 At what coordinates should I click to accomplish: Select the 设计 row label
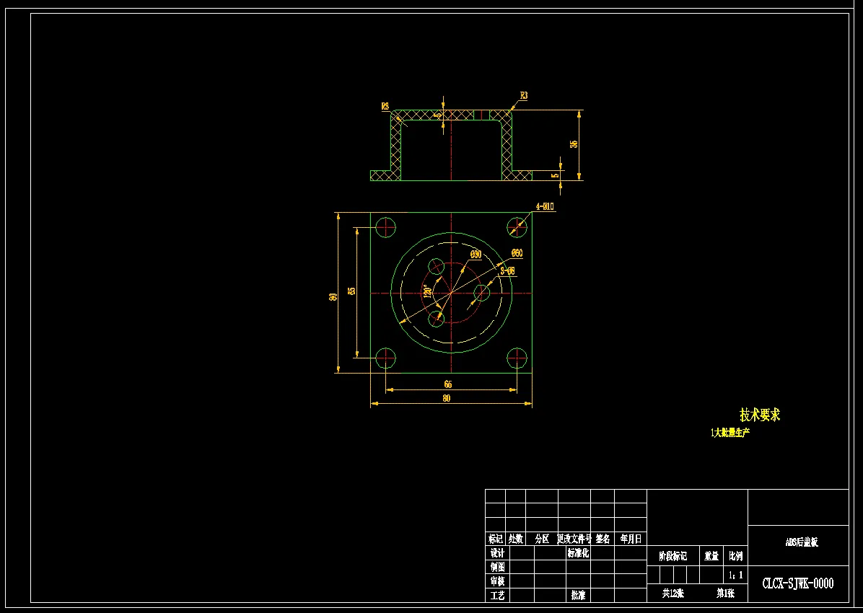[x=498, y=553]
